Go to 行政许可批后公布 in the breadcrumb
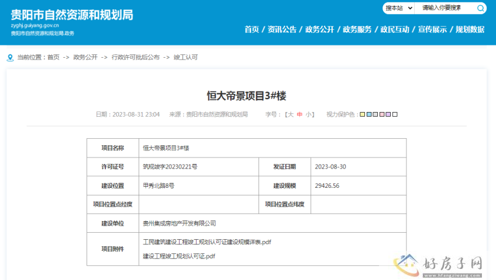 tap(135, 57)
